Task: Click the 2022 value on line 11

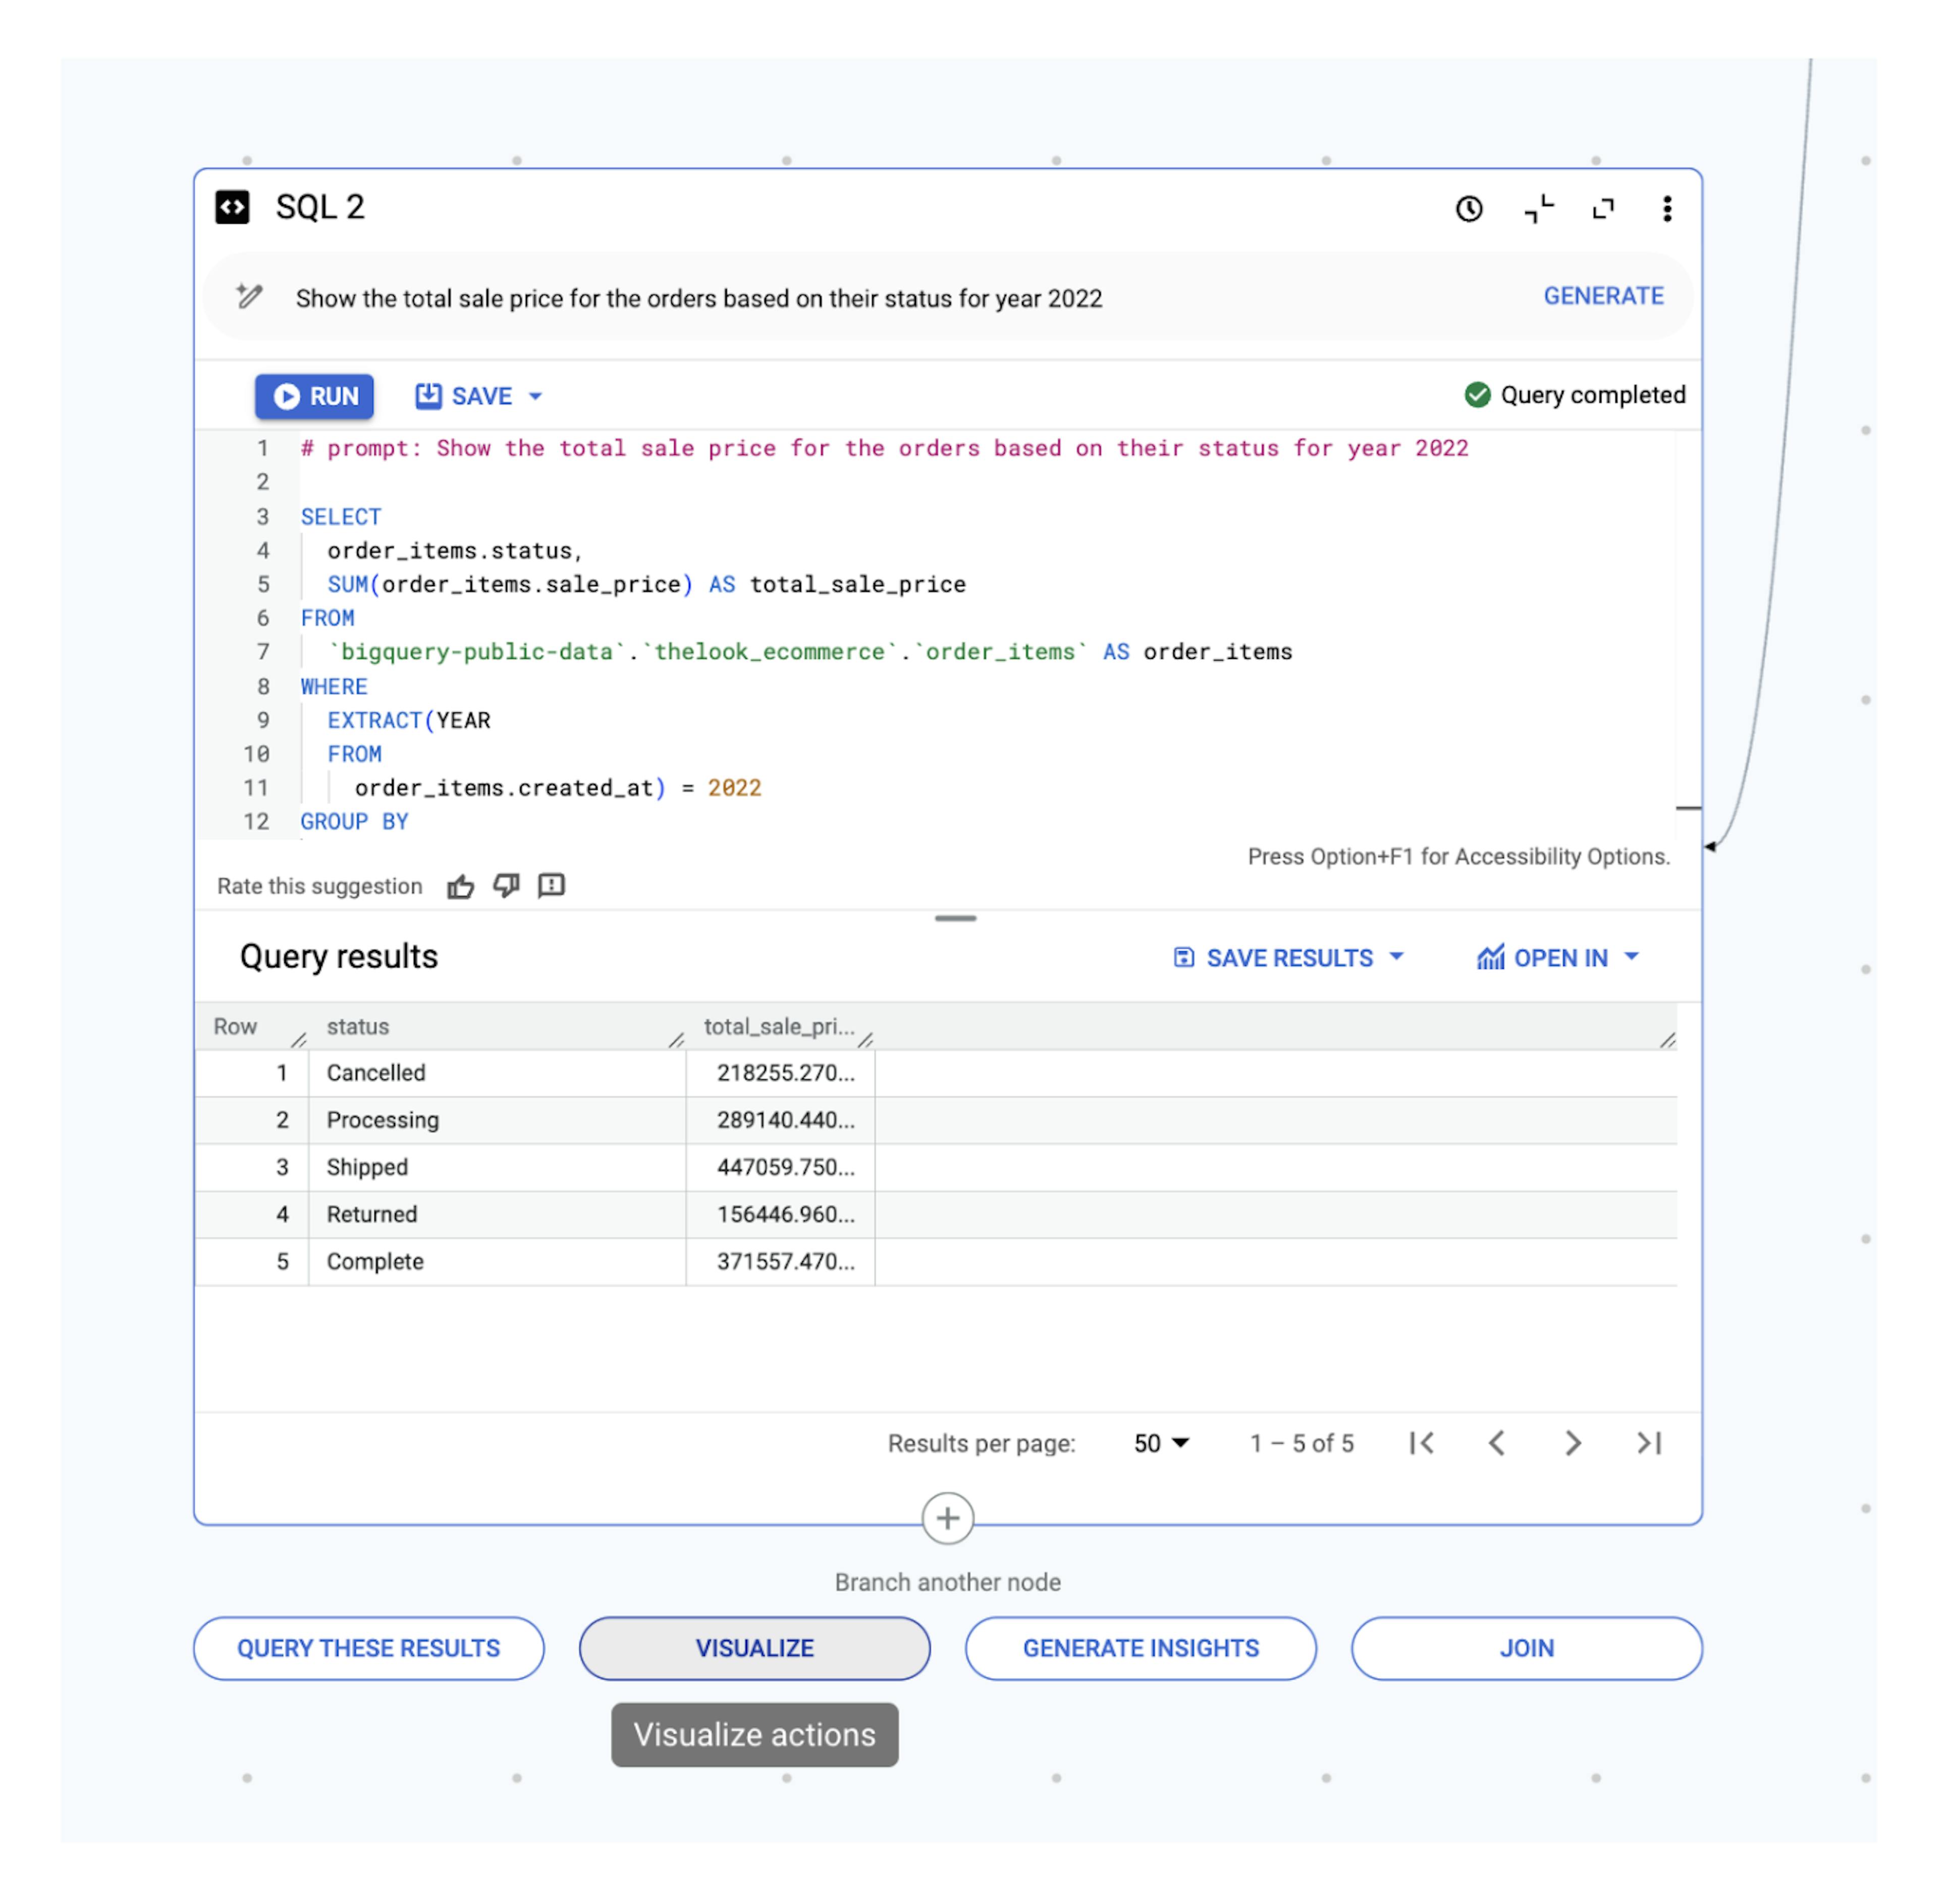Action: [x=735, y=788]
